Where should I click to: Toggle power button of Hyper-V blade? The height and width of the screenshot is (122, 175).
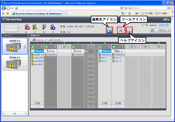(x=114, y=47)
